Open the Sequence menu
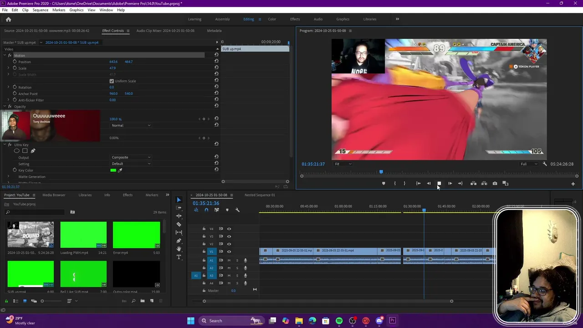Image resolution: width=583 pixels, height=328 pixels. (x=40, y=10)
